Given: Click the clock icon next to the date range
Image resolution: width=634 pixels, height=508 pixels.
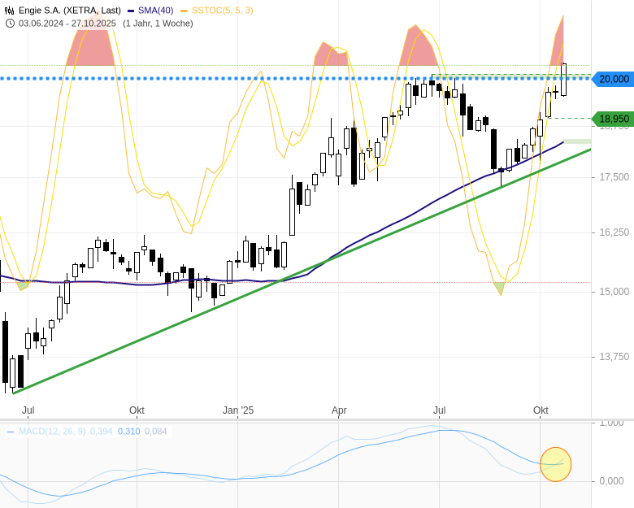Looking at the screenshot, I should [x=10, y=23].
